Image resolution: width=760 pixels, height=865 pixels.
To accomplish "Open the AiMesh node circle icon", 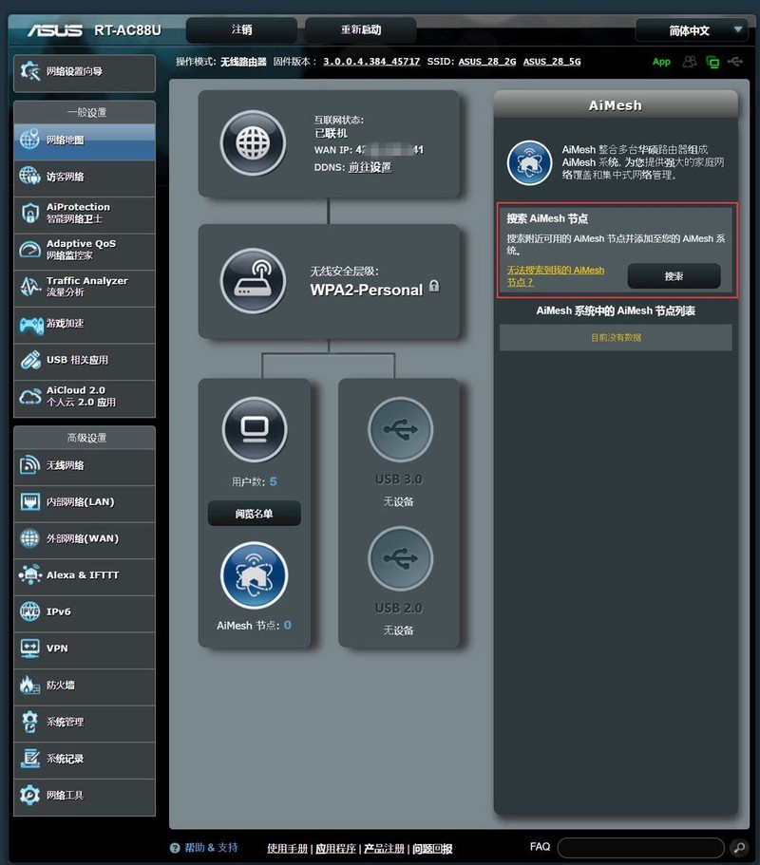I will pos(254,575).
